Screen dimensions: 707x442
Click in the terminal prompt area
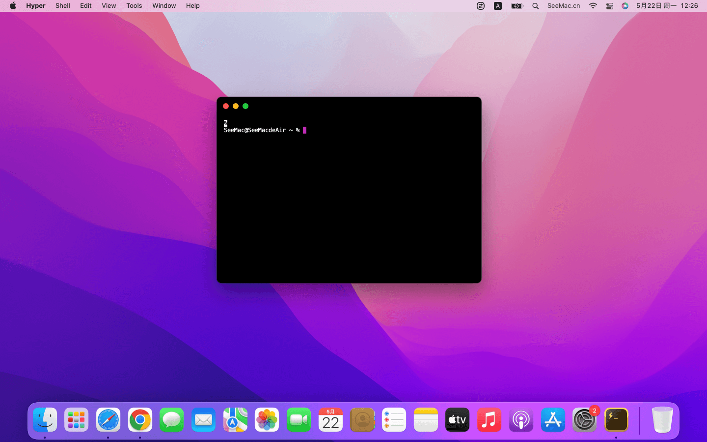[x=349, y=196]
